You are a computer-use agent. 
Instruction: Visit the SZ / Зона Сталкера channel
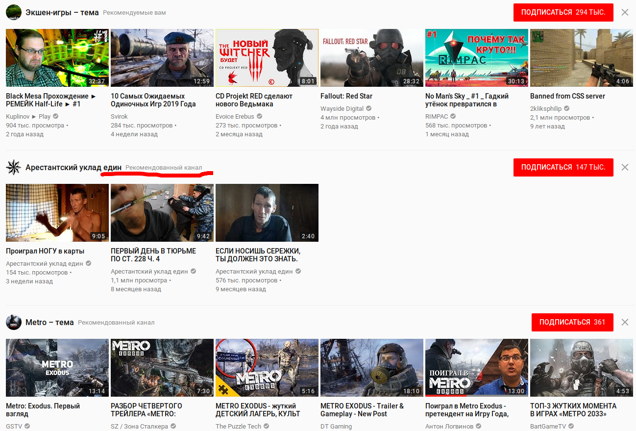140,427
